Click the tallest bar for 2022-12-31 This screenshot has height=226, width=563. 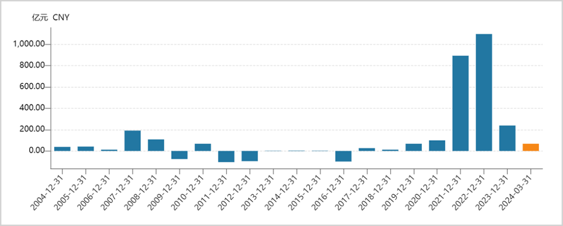click(x=484, y=92)
